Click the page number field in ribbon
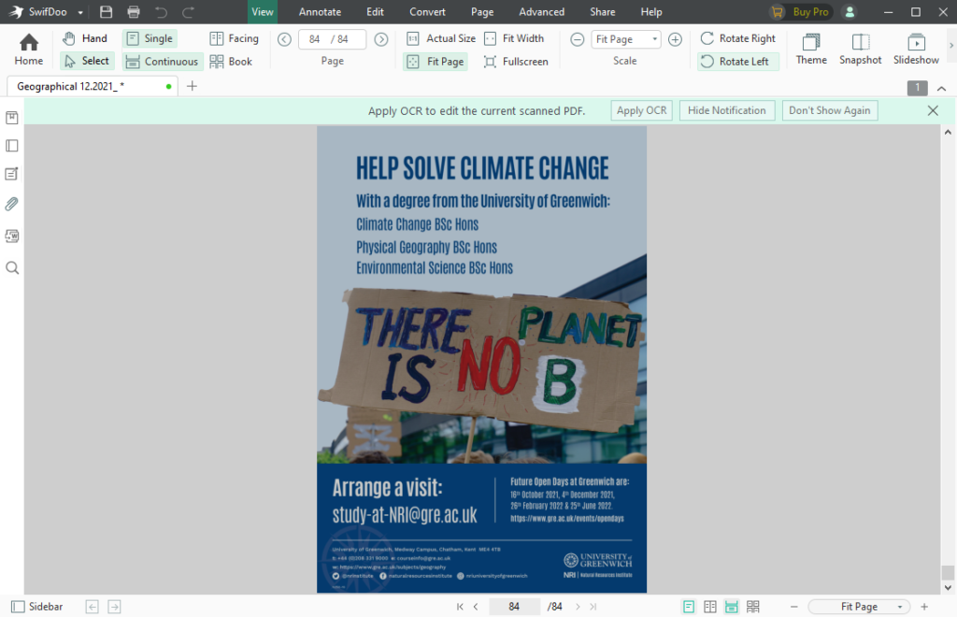 (332, 39)
